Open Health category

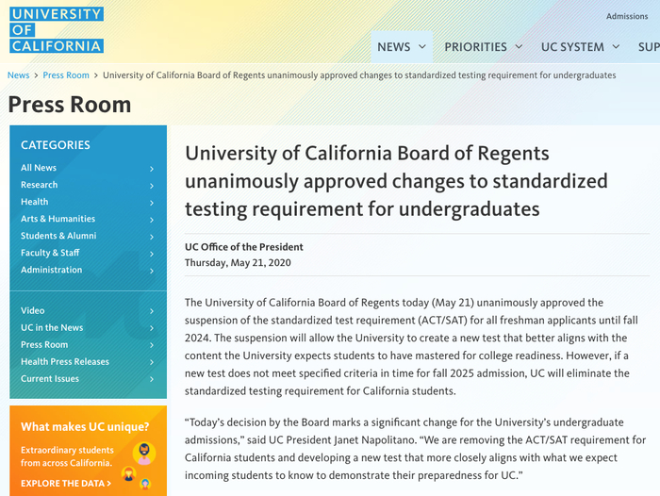(35, 202)
